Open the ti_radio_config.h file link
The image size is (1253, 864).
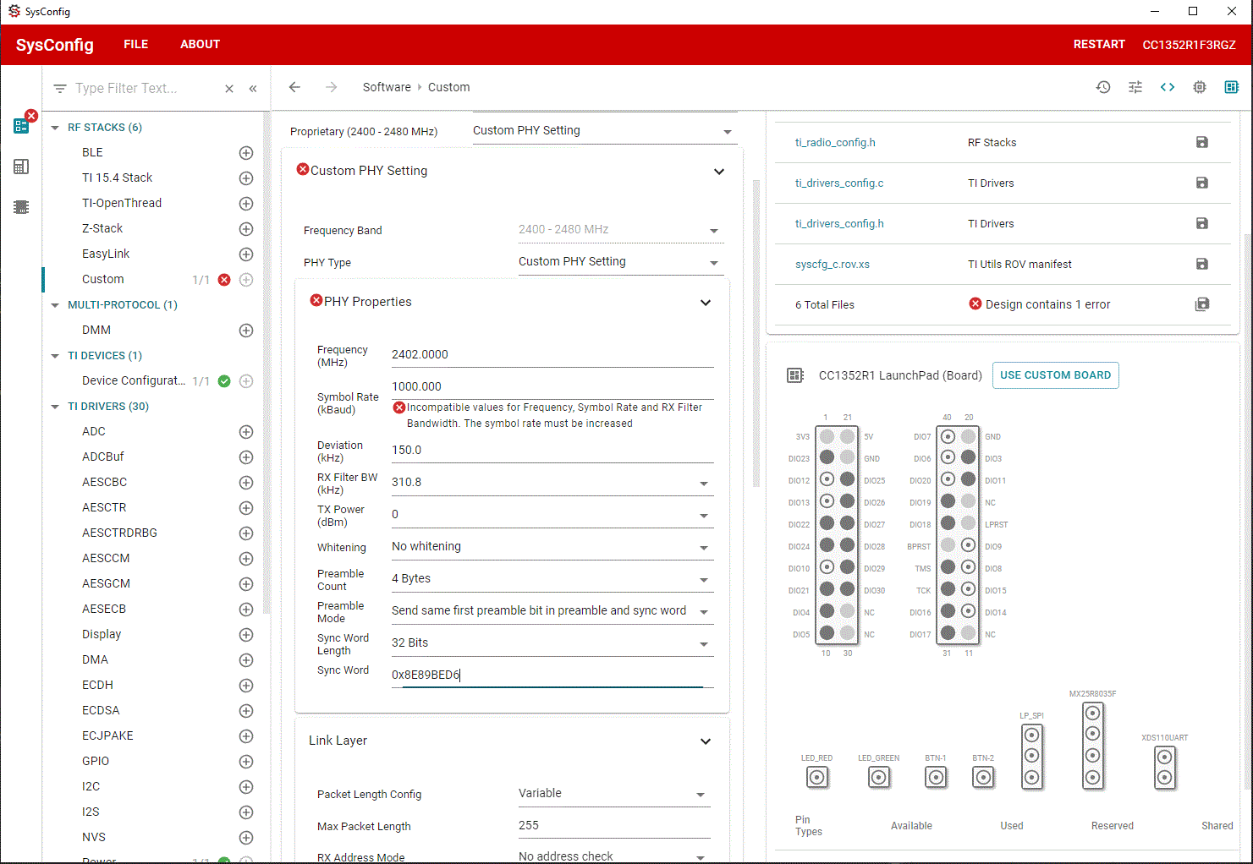coord(835,143)
